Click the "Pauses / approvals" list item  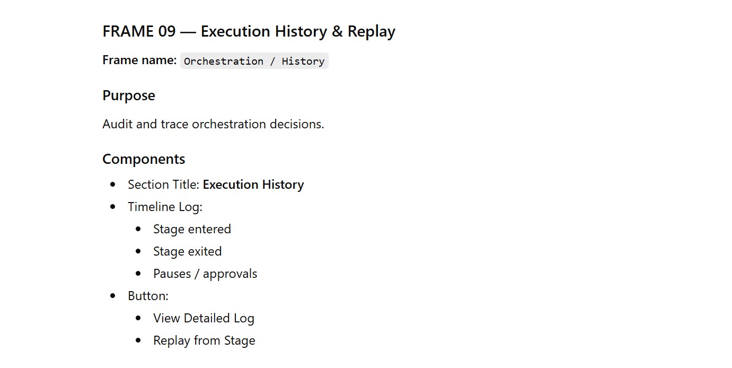pos(205,274)
